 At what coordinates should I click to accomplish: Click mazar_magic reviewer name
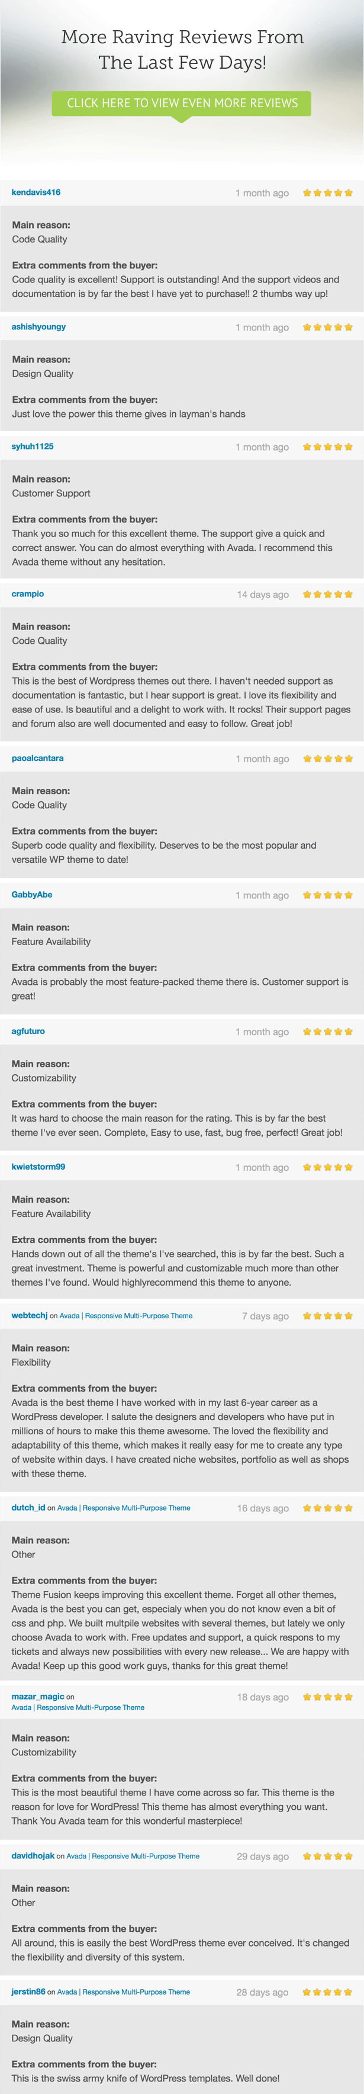click(37, 1697)
